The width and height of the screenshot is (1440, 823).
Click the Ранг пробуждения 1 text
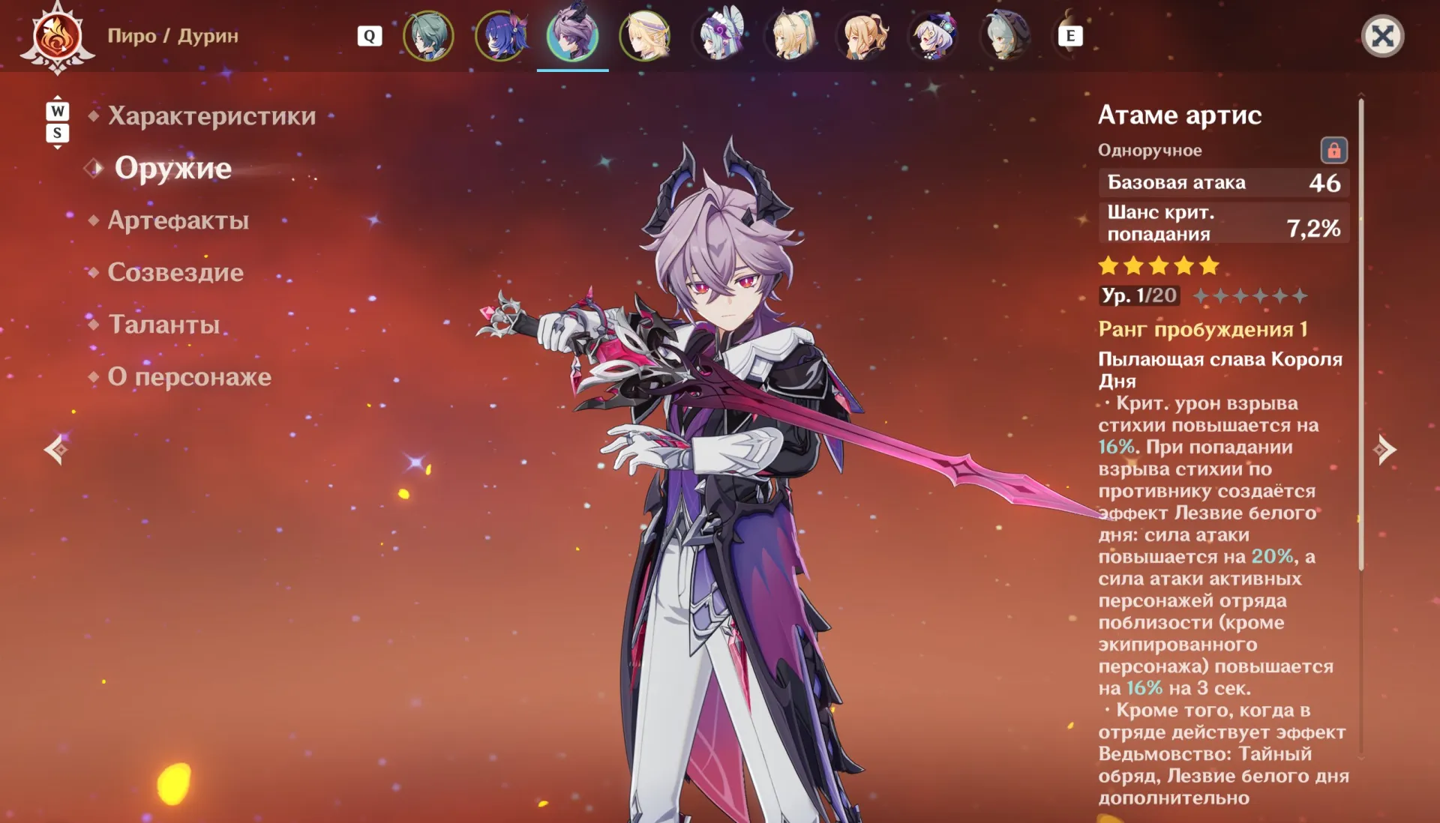(1203, 329)
